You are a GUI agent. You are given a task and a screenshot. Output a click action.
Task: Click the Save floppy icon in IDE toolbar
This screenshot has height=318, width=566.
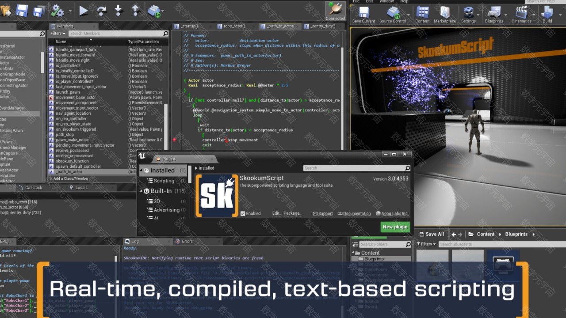22,11
